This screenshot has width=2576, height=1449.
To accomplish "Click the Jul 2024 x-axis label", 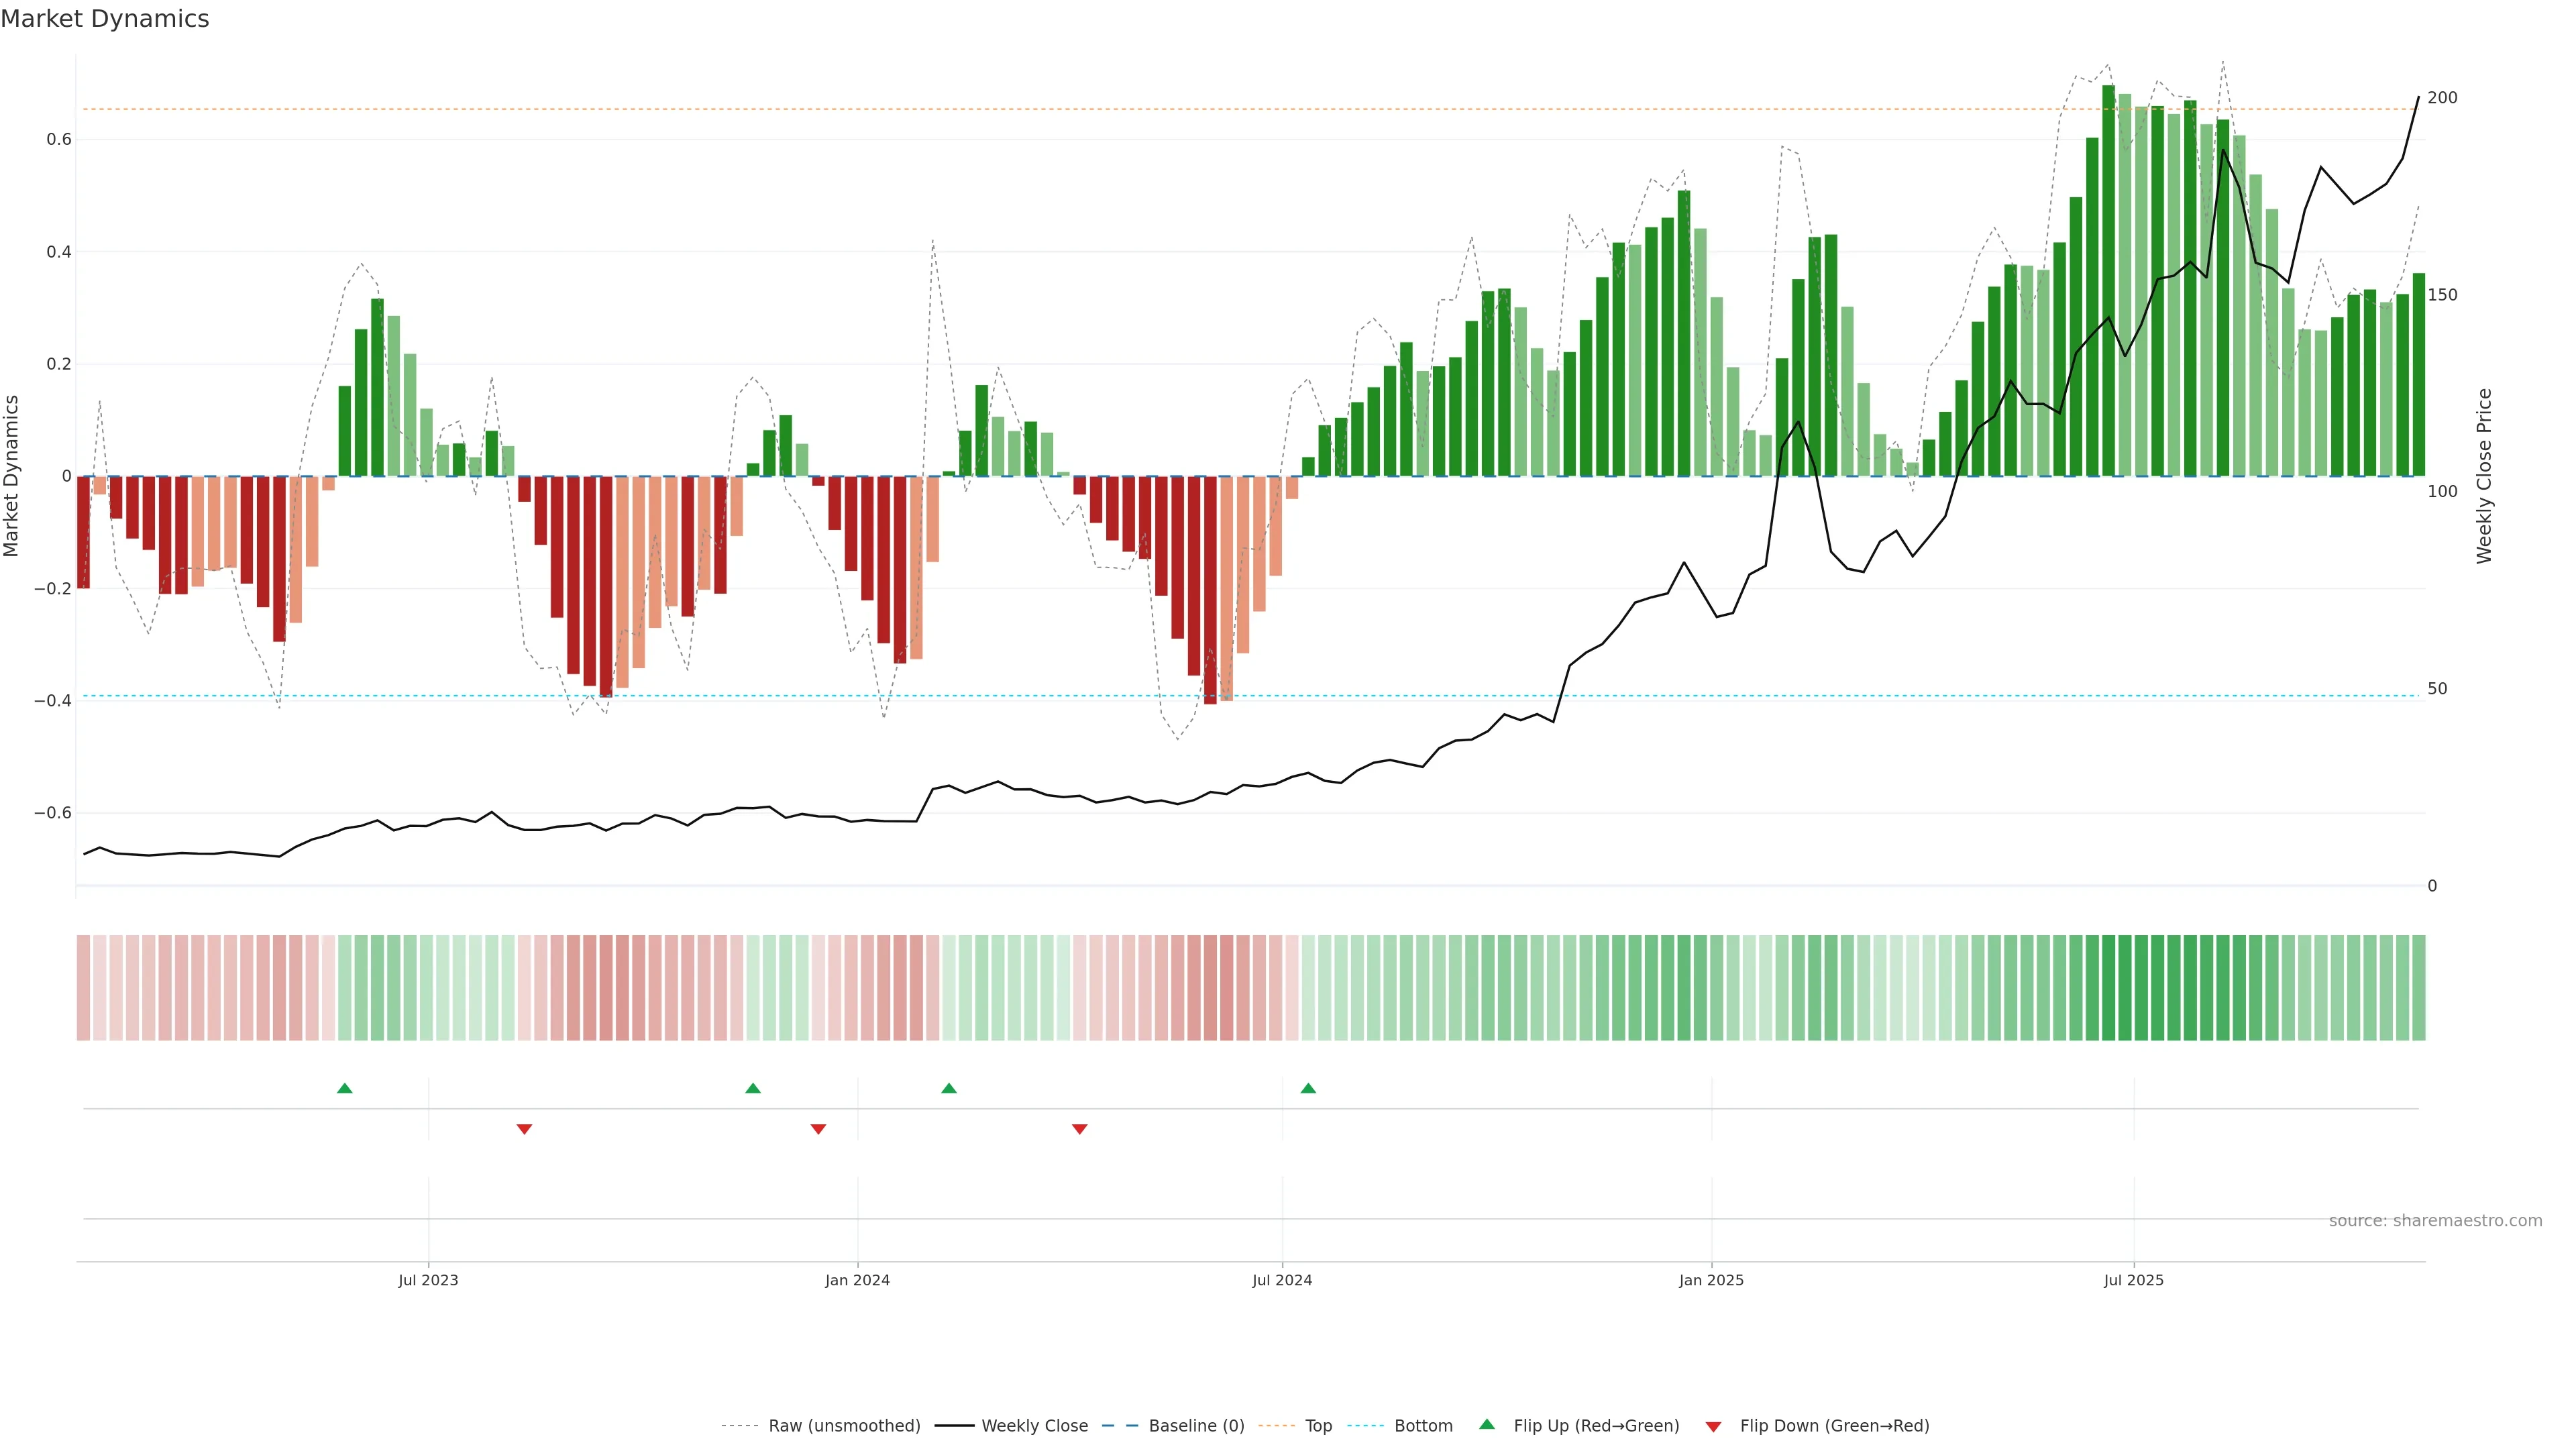I will pos(1282,1280).
